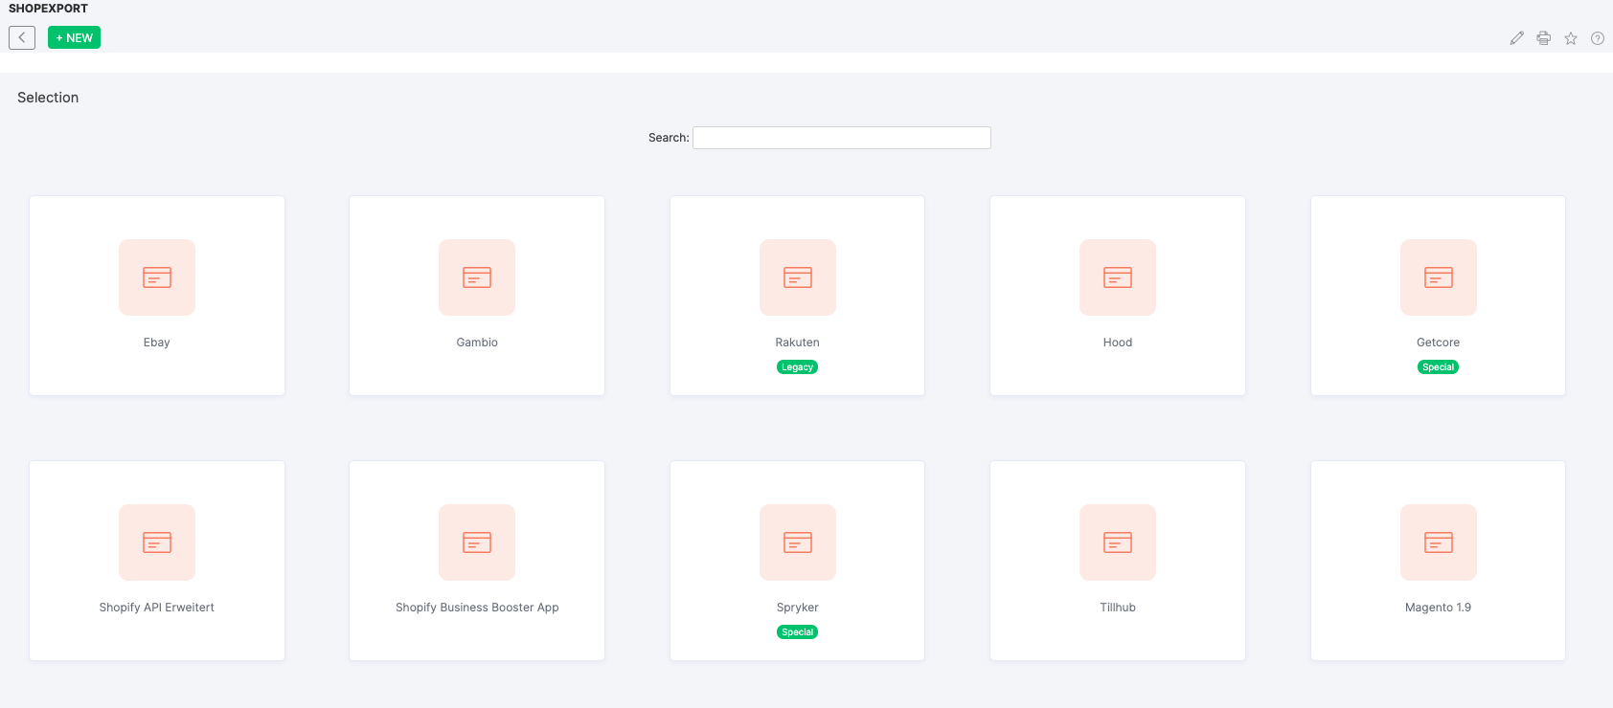Mark page as favorite with star icon

[x=1571, y=38]
